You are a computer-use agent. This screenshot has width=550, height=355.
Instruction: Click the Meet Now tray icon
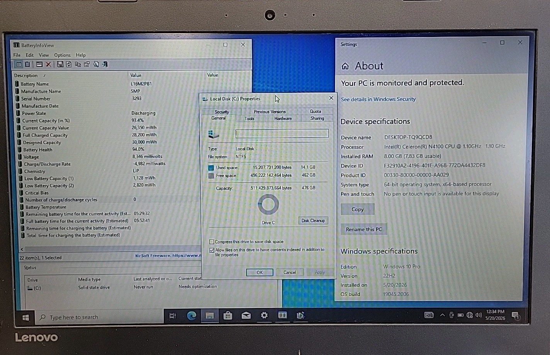click(452, 315)
